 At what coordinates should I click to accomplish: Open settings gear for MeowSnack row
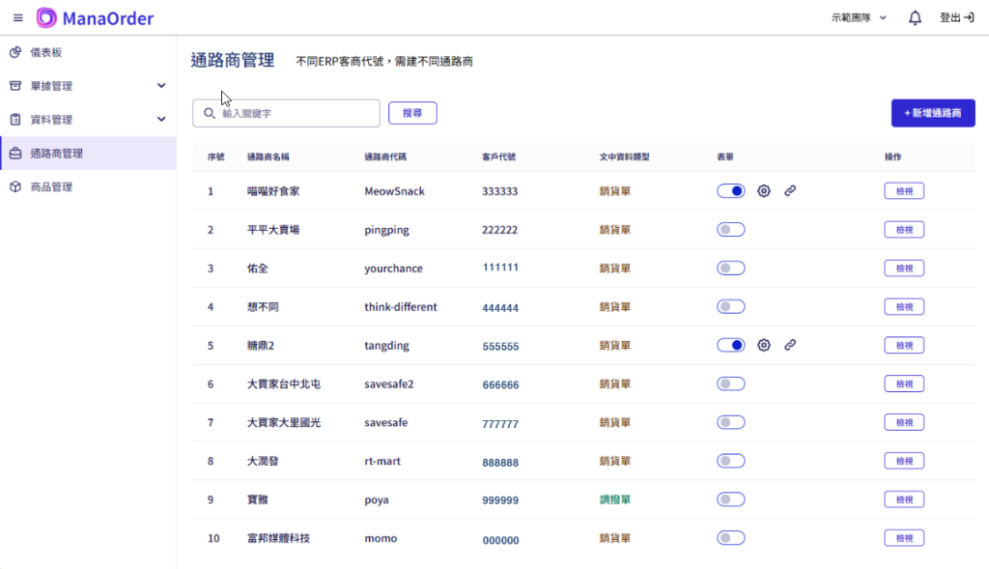point(764,191)
